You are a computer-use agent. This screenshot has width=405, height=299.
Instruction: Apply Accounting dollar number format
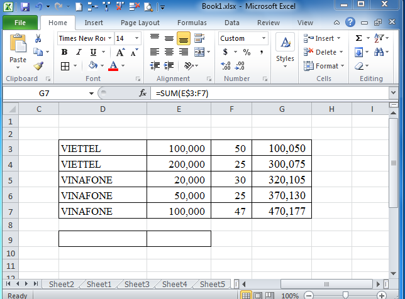coord(226,52)
